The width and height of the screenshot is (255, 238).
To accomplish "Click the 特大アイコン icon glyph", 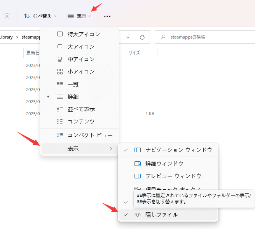I will pos(60,34).
